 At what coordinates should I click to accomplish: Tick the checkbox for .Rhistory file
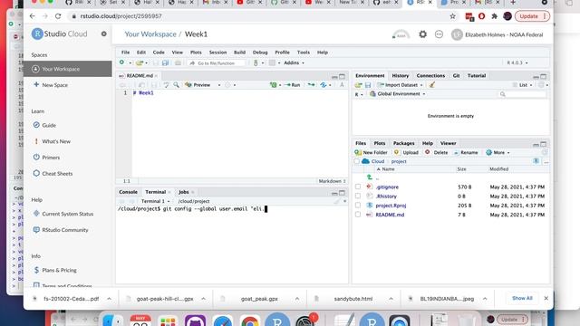coord(358,197)
